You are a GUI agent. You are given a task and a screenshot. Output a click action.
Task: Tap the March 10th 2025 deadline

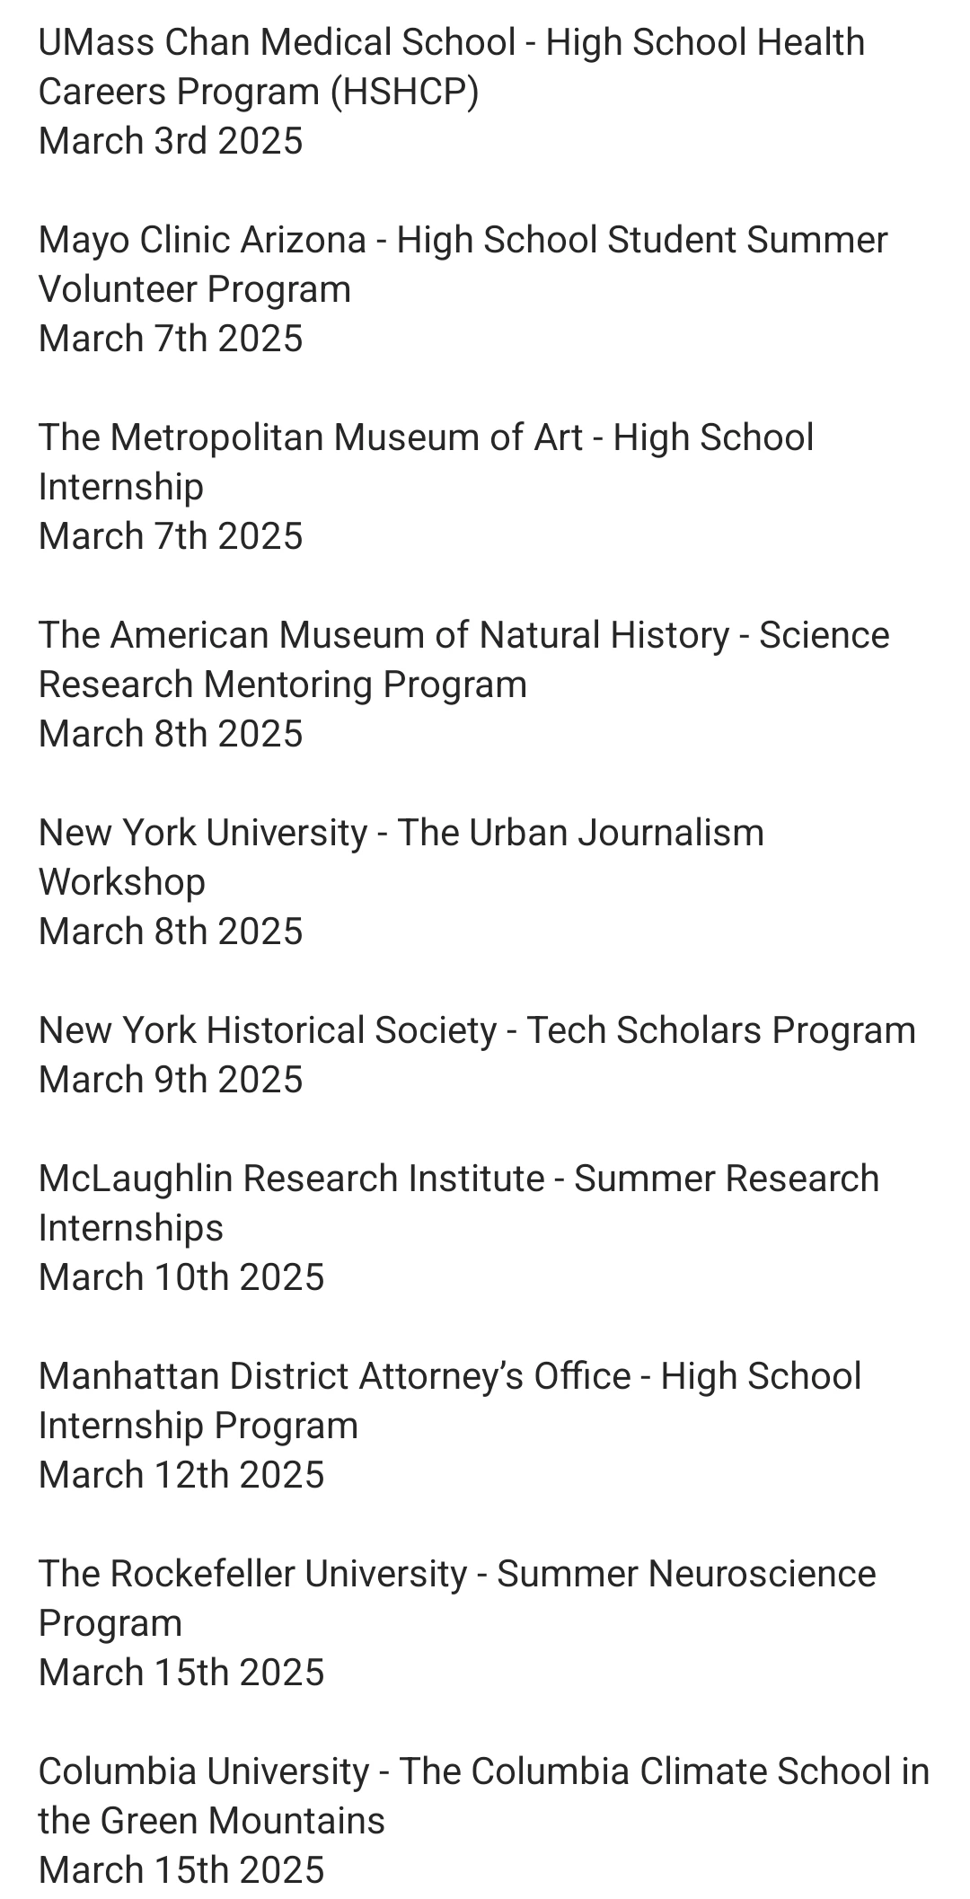coord(181,1277)
